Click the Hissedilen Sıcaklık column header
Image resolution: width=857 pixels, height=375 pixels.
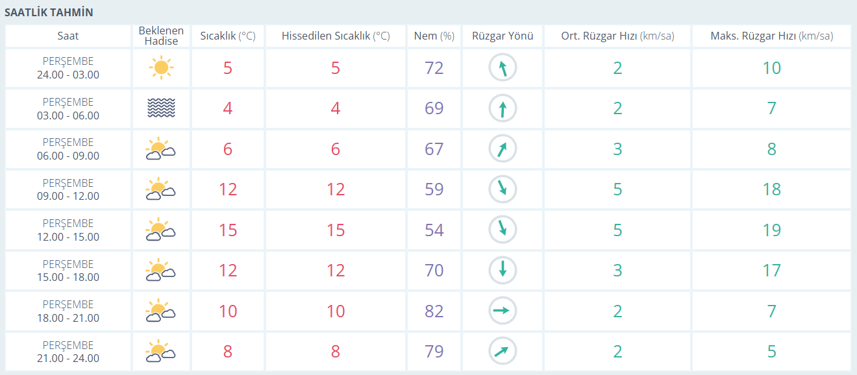coord(336,36)
